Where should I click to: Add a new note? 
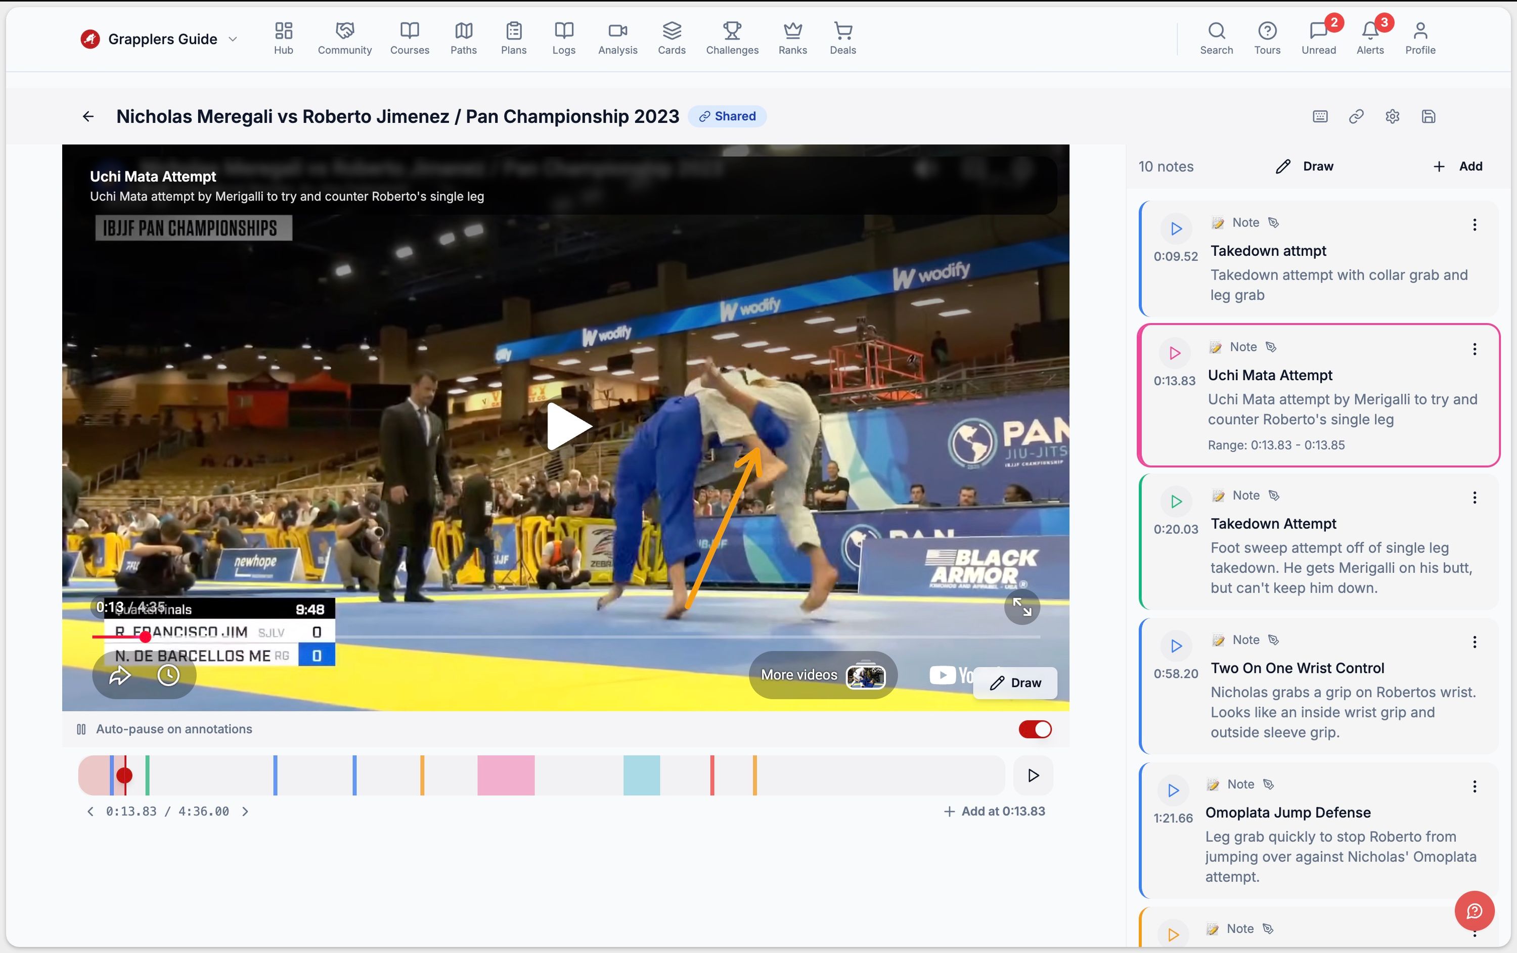(x=1458, y=166)
